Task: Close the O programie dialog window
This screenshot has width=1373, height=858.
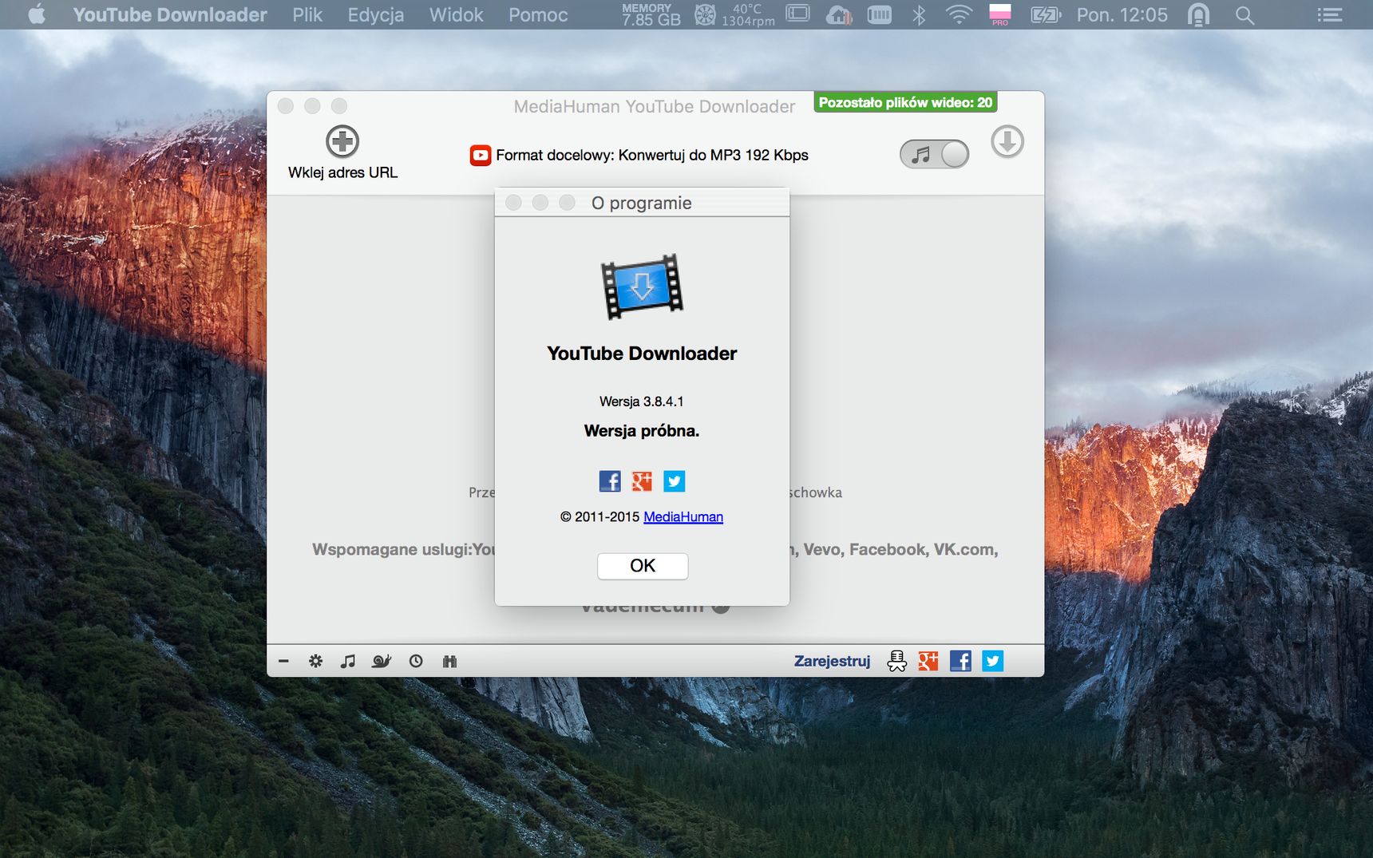Action: click(513, 203)
